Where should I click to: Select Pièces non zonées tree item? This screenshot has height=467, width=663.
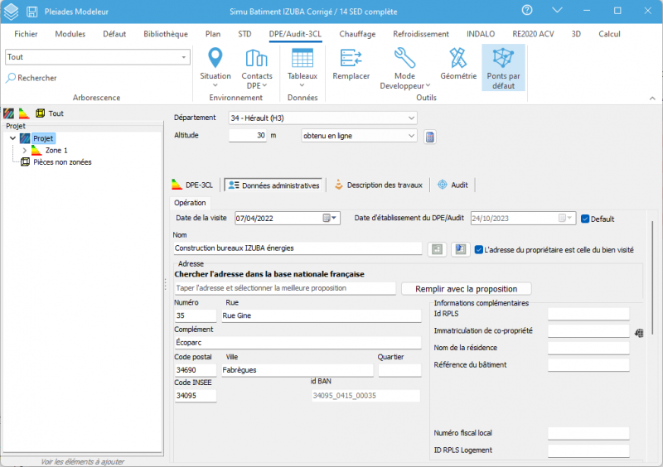(x=62, y=162)
